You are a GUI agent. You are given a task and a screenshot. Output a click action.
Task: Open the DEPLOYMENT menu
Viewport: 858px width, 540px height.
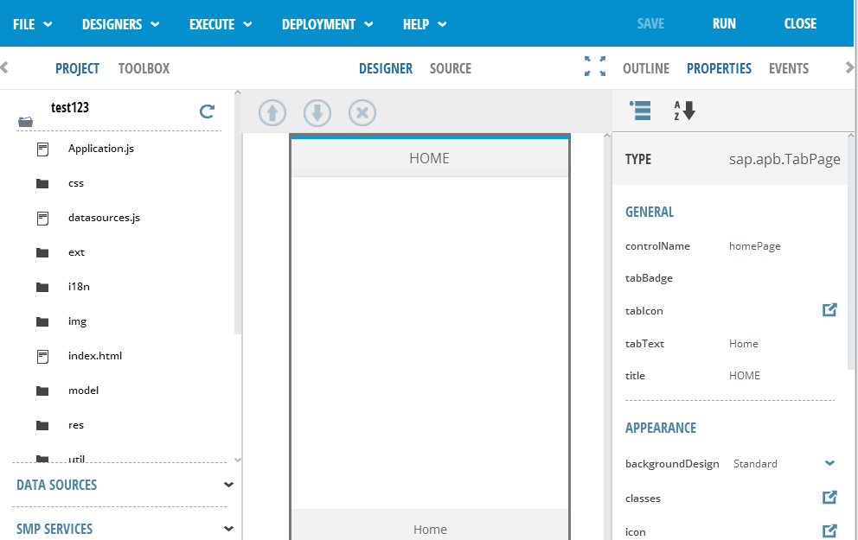pos(327,24)
